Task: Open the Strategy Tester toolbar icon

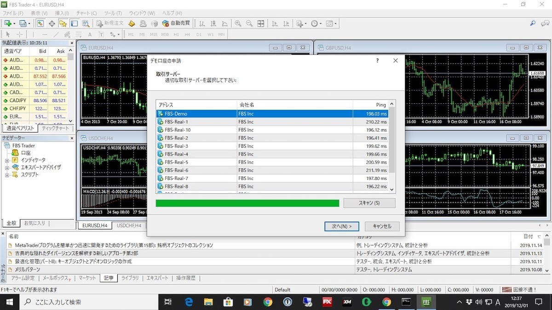Action: 86,23
